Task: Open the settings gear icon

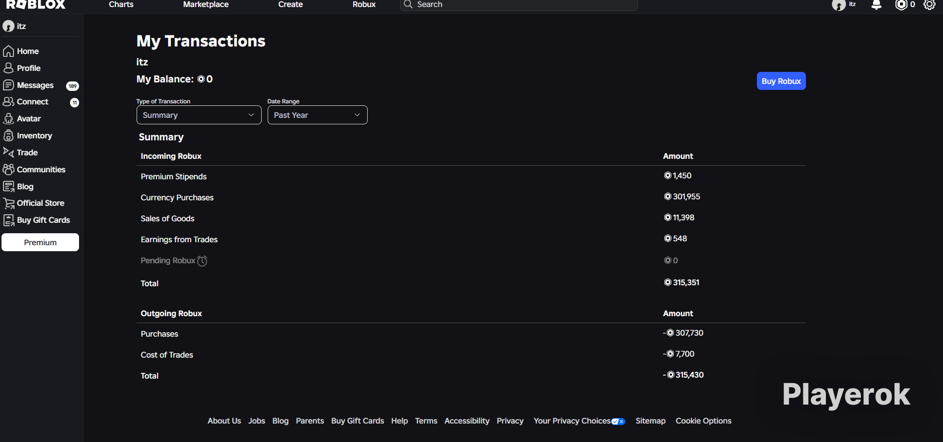Action: tap(929, 4)
